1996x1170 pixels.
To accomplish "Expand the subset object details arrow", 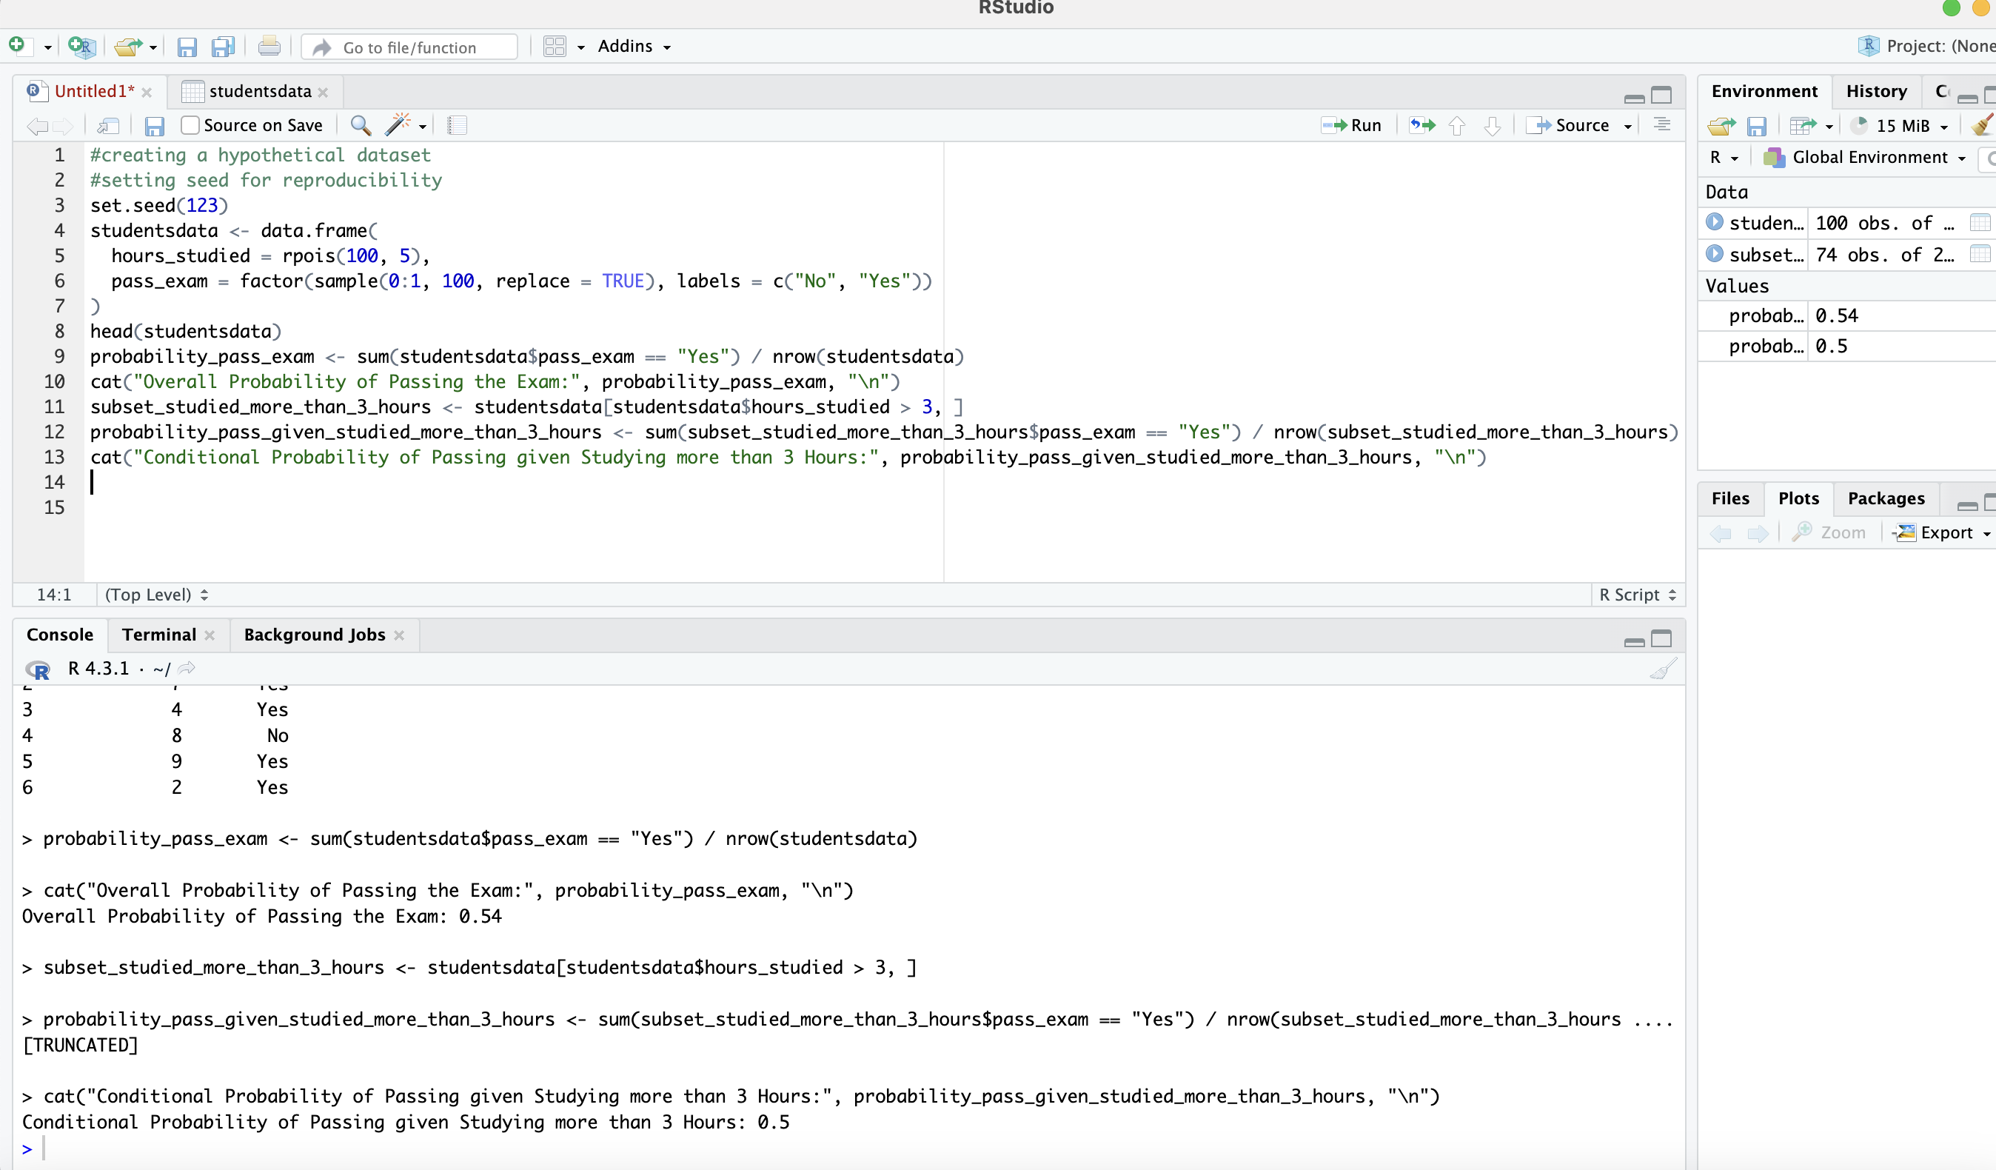I will click(x=1714, y=254).
